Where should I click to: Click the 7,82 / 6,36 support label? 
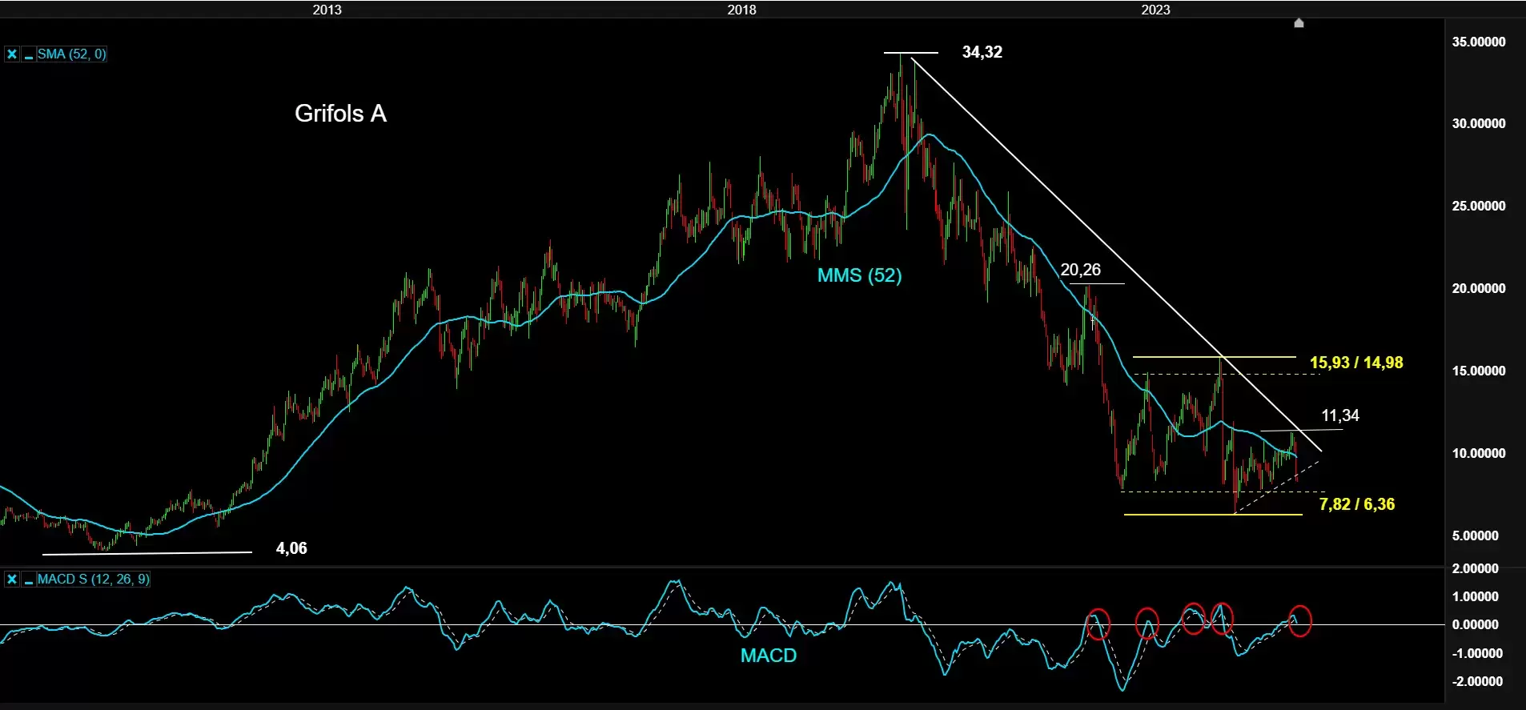(x=1357, y=504)
